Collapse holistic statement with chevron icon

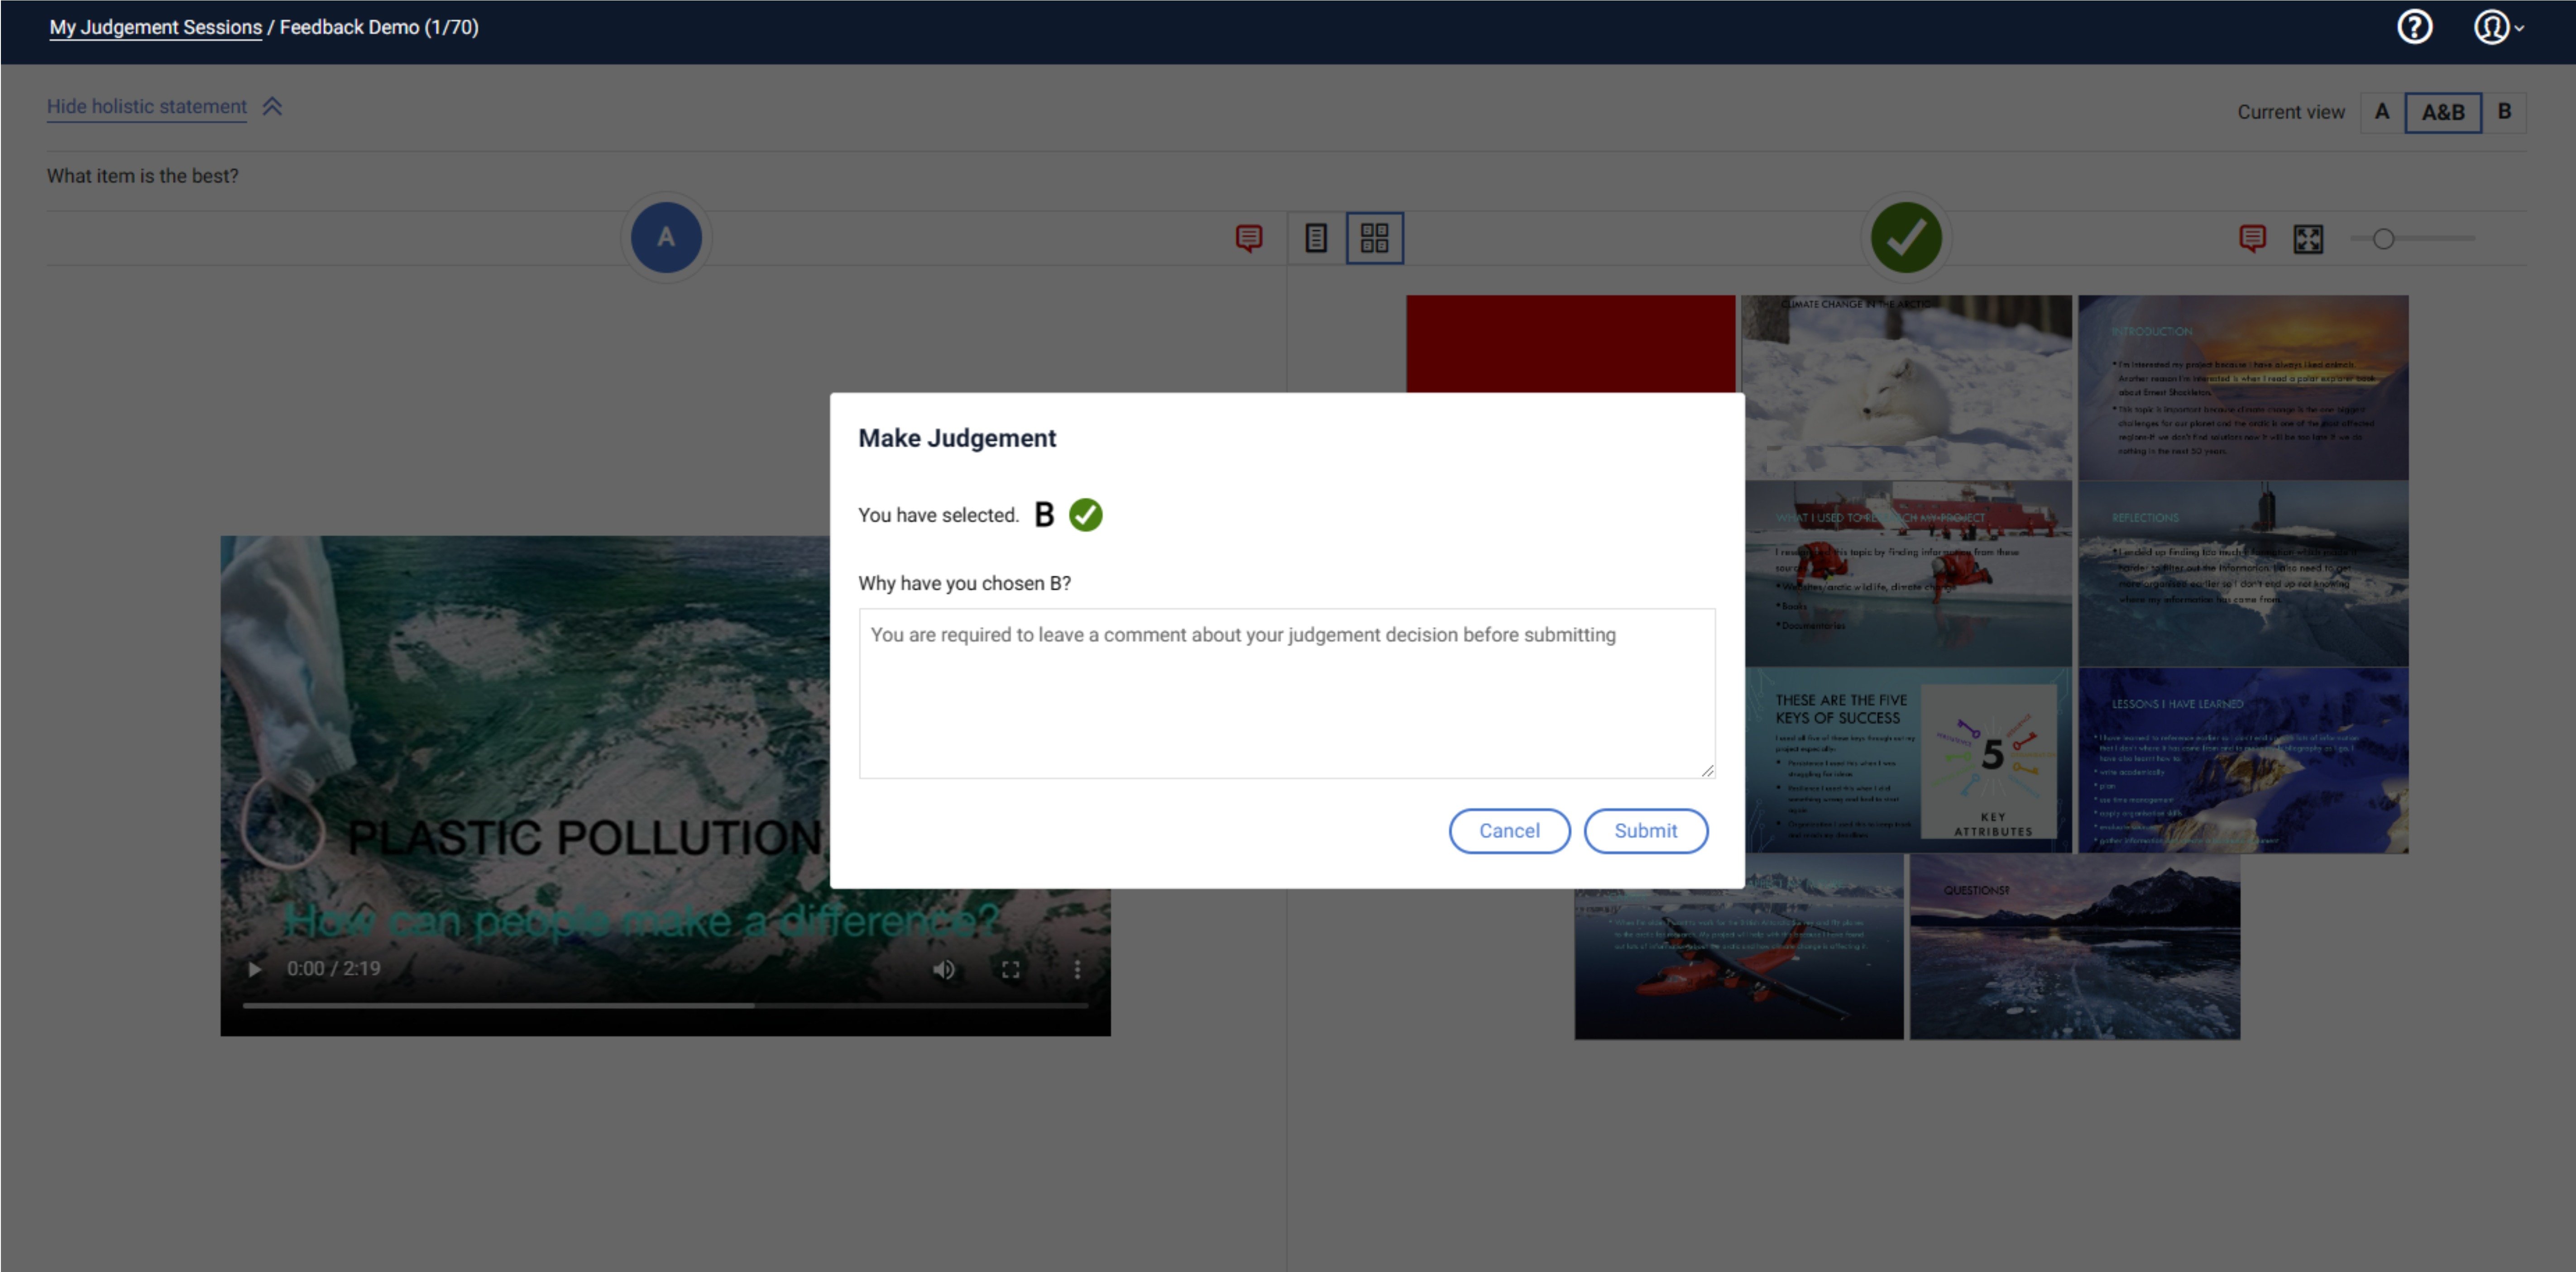coord(272,106)
